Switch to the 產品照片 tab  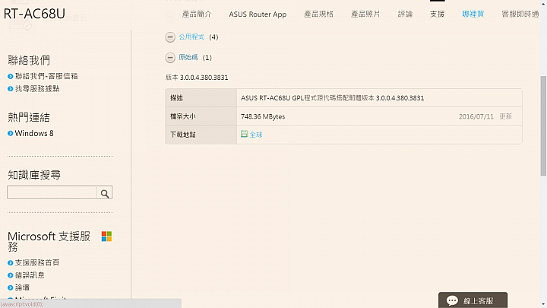(x=365, y=14)
